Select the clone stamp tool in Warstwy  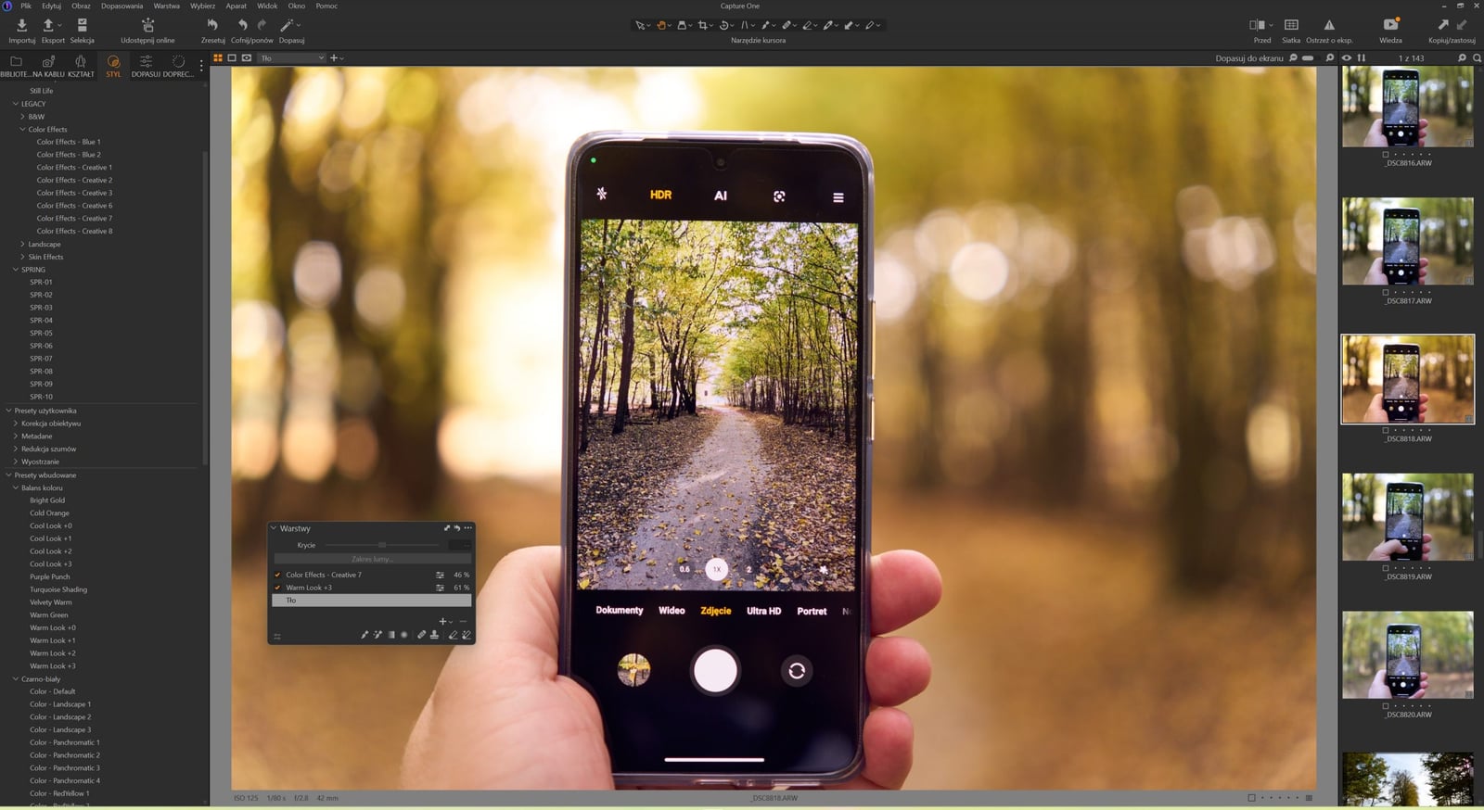tap(434, 635)
